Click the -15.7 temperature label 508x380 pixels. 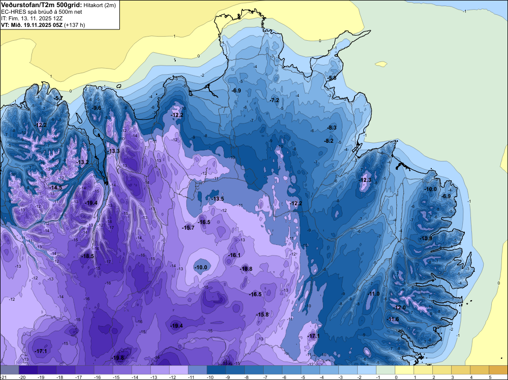pos(188,228)
